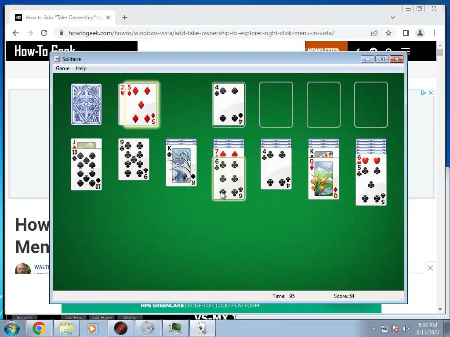
Task: Click the third empty foundation slot
Action: pyautogui.click(x=323, y=104)
